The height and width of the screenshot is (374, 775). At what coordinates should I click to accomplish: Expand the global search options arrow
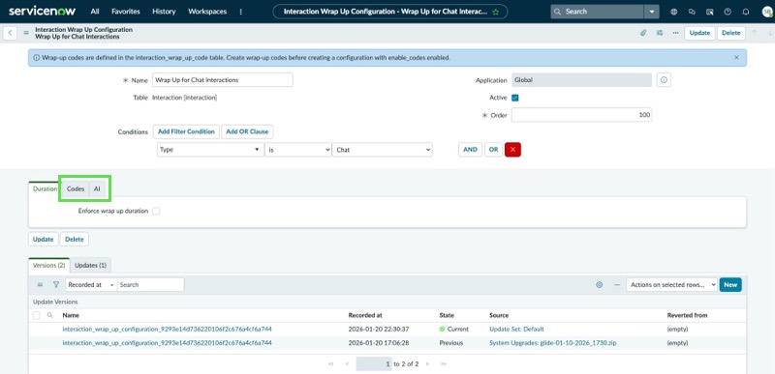point(652,12)
